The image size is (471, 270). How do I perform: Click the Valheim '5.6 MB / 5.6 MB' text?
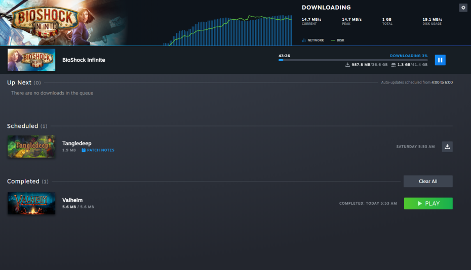(x=78, y=207)
